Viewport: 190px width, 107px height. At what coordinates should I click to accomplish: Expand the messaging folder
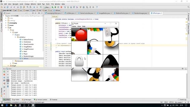pyautogui.click(x=6, y=23)
